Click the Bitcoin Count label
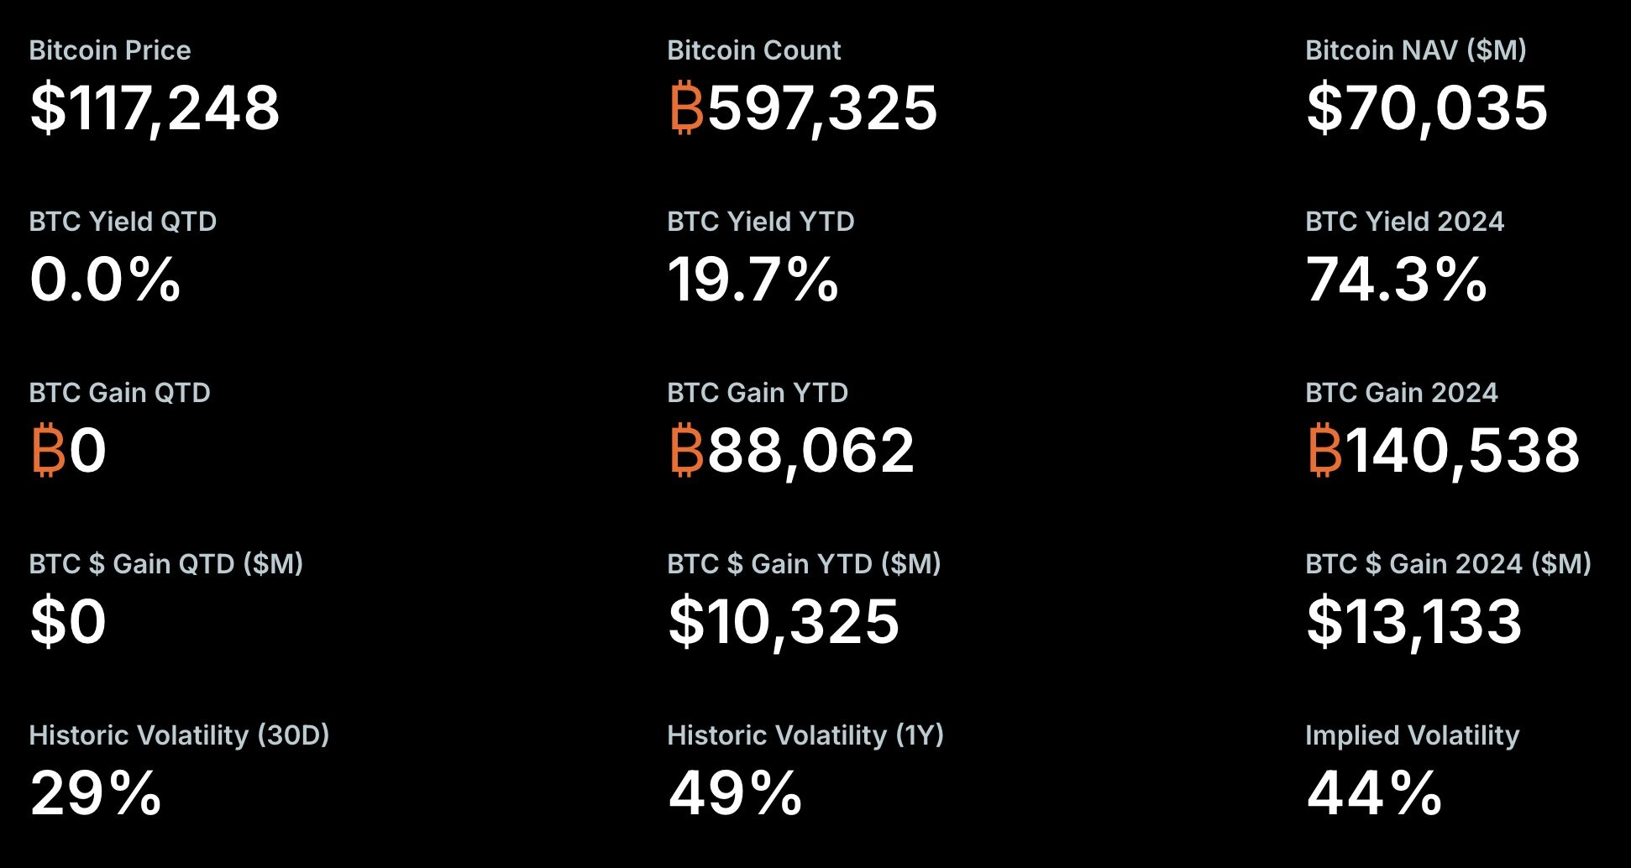The image size is (1631, 868). [753, 50]
